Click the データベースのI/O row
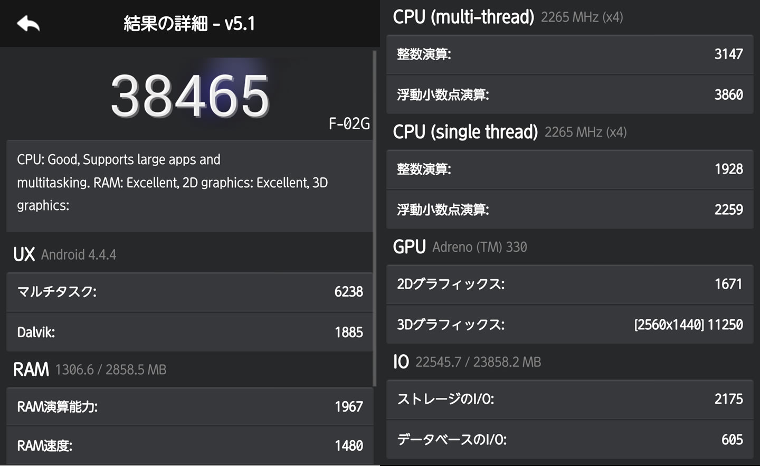The width and height of the screenshot is (760, 466). 570,439
